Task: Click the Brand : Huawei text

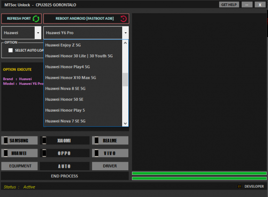Action: [x=17, y=79]
